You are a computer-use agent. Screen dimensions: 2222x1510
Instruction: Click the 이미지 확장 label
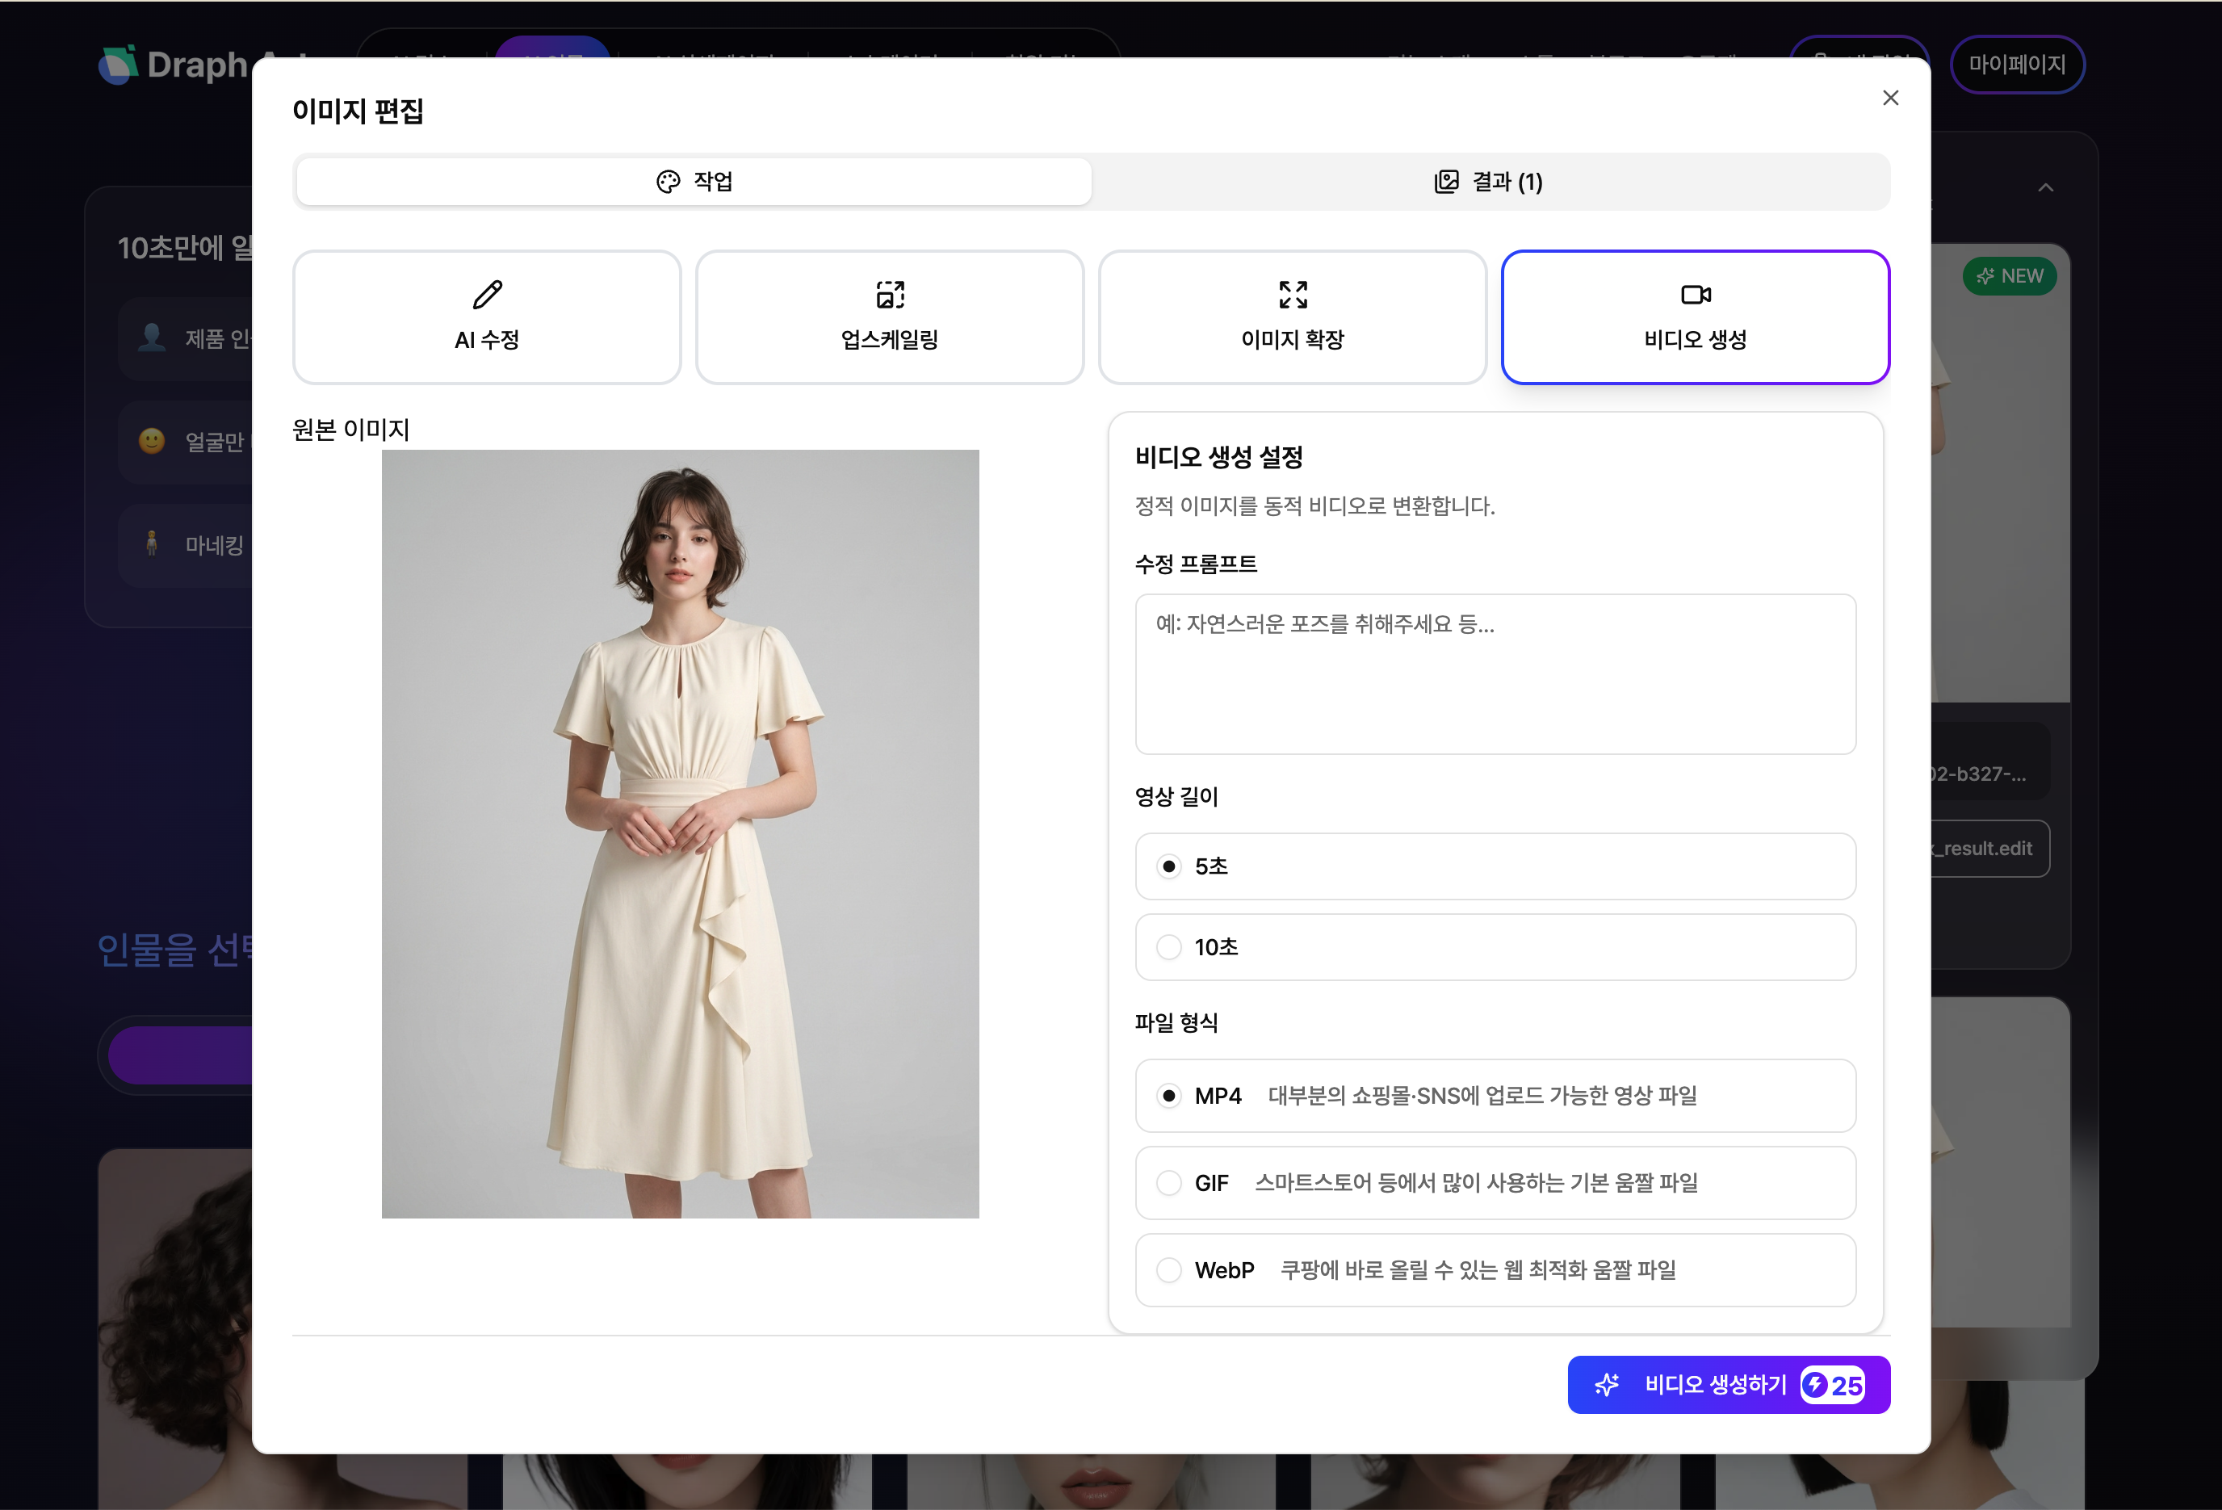tap(1293, 339)
